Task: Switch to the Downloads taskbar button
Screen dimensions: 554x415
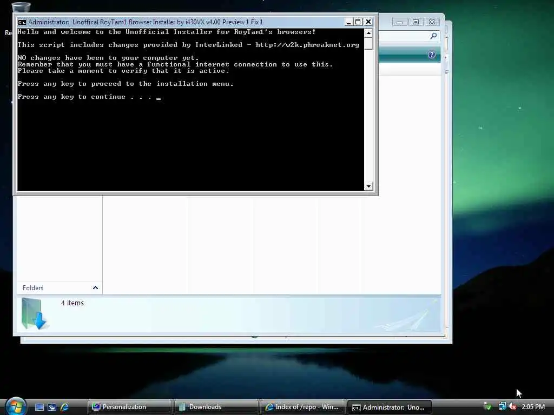Action: click(216, 407)
